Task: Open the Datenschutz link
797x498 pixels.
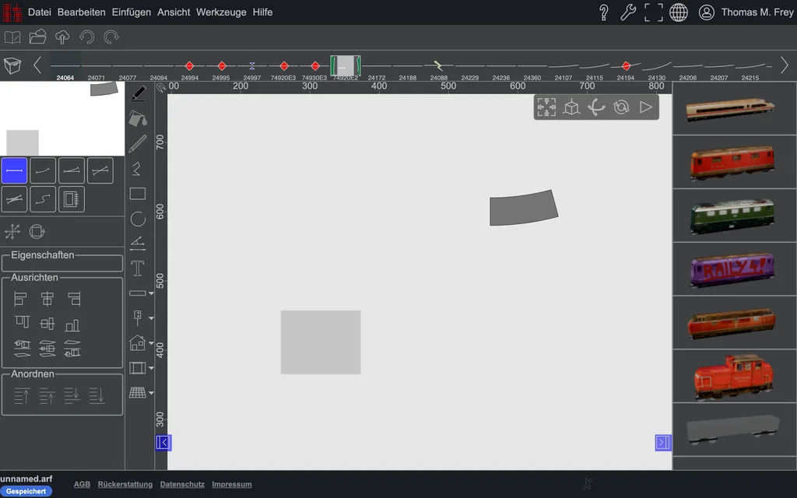Action: pyautogui.click(x=182, y=484)
